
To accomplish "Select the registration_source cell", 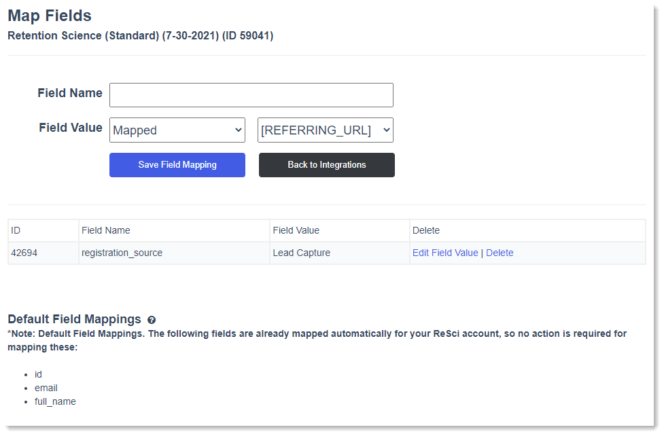I will coord(174,253).
